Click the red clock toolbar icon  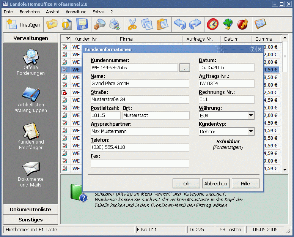point(212,25)
